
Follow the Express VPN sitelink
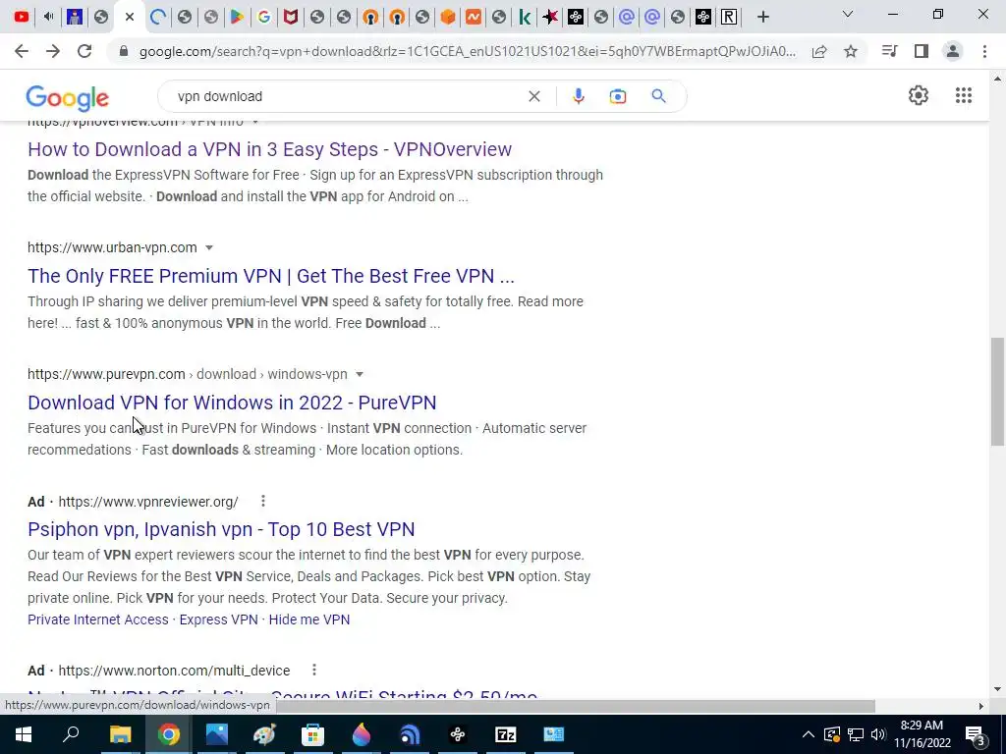click(218, 619)
